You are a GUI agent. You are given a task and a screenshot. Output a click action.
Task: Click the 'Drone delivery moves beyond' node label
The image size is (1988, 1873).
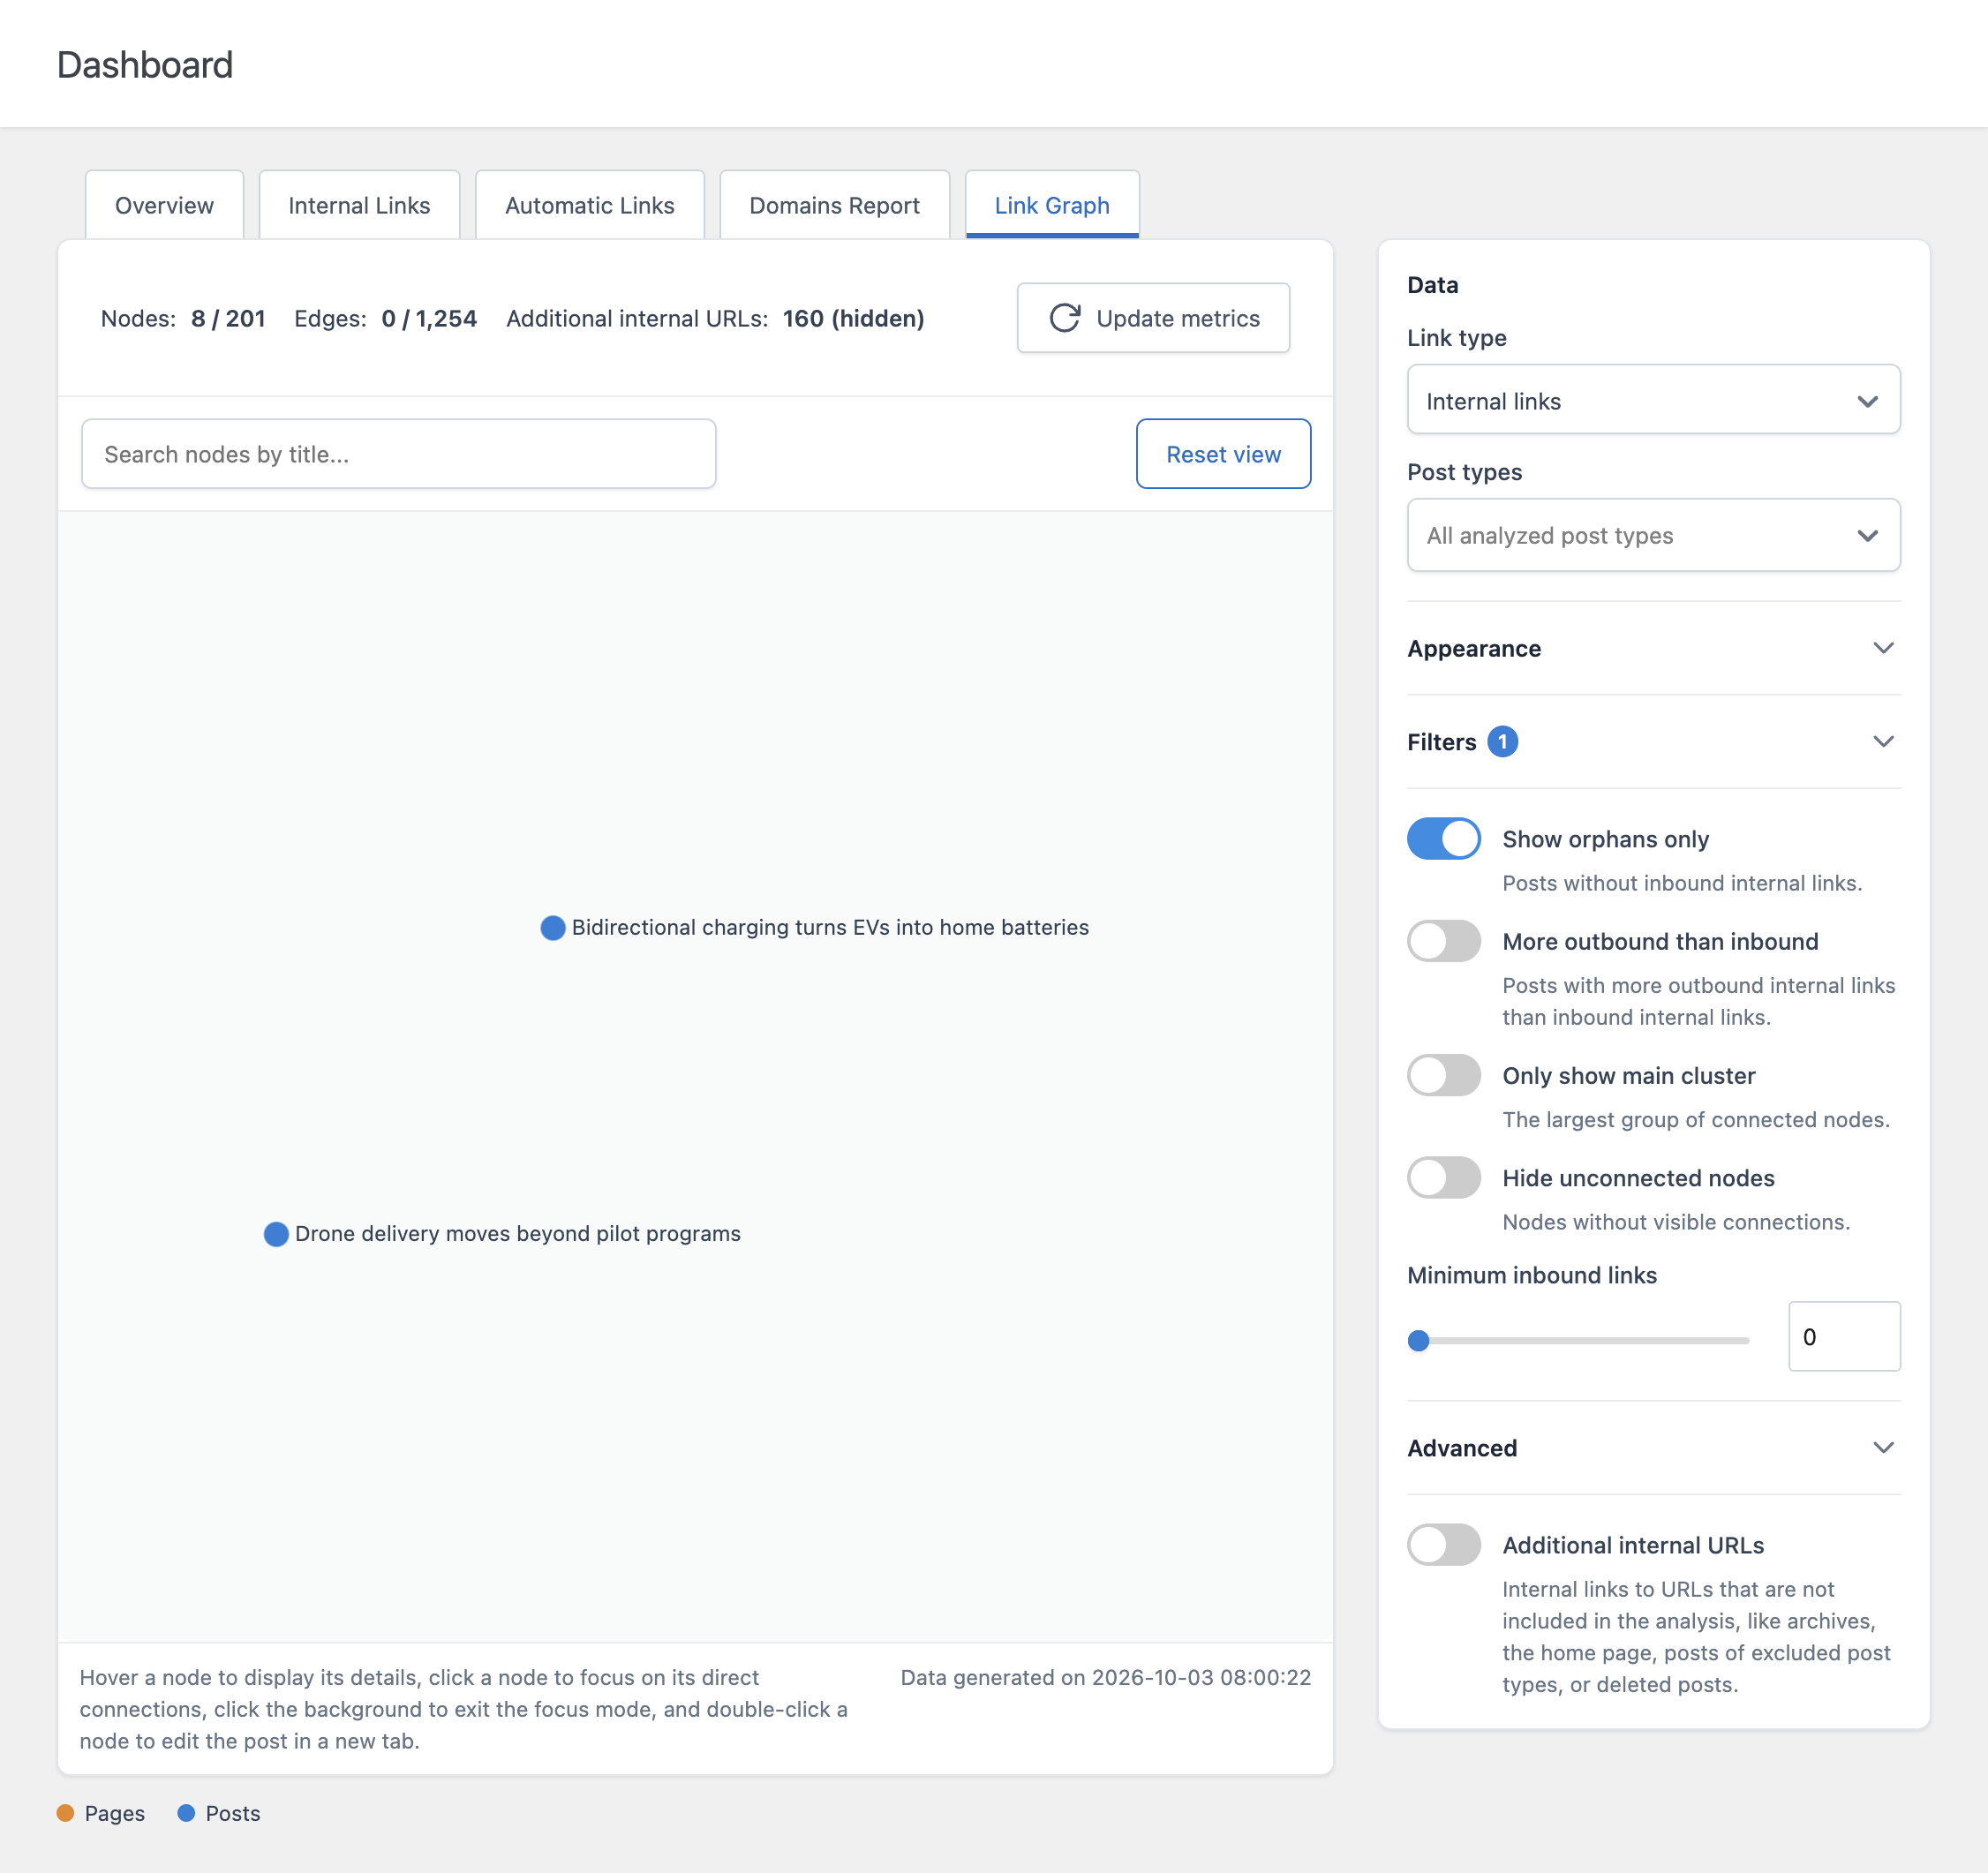point(518,1234)
